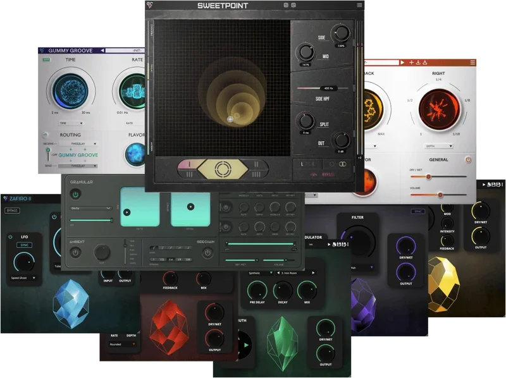Click the add preset plus icon
506x378 pixels.
click(x=412, y=62)
